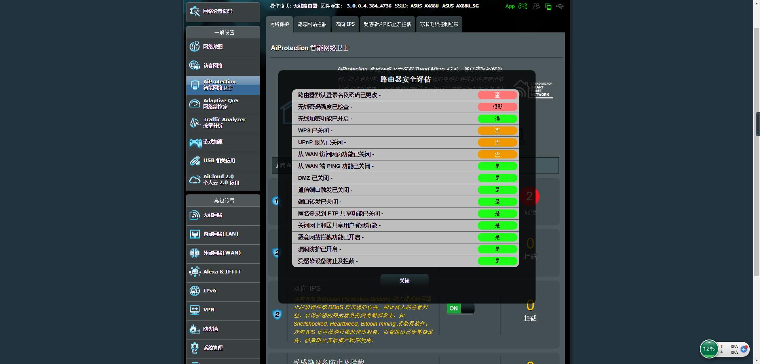This screenshot has width=760, height=364.
Task: Open VPN settings icon
Action: tap(195, 310)
